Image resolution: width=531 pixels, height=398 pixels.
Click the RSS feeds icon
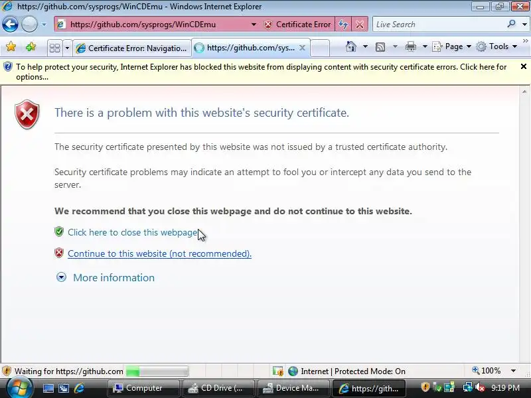click(x=380, y=46)
